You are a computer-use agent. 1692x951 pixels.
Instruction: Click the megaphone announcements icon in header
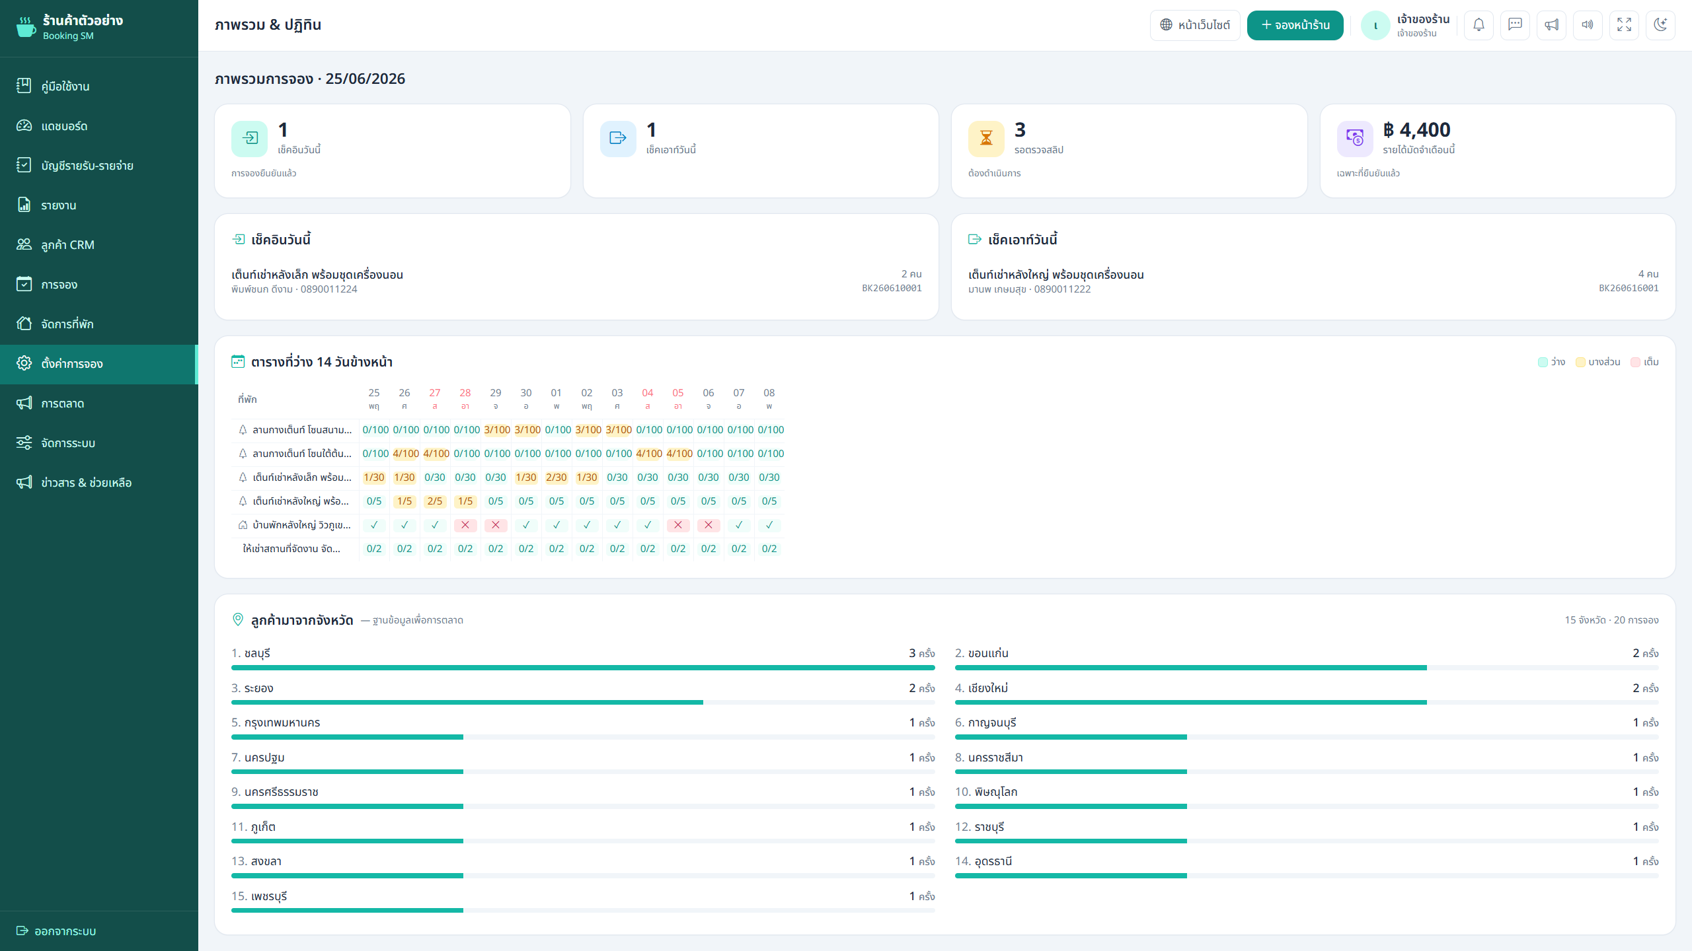[x=1551, y=25]
